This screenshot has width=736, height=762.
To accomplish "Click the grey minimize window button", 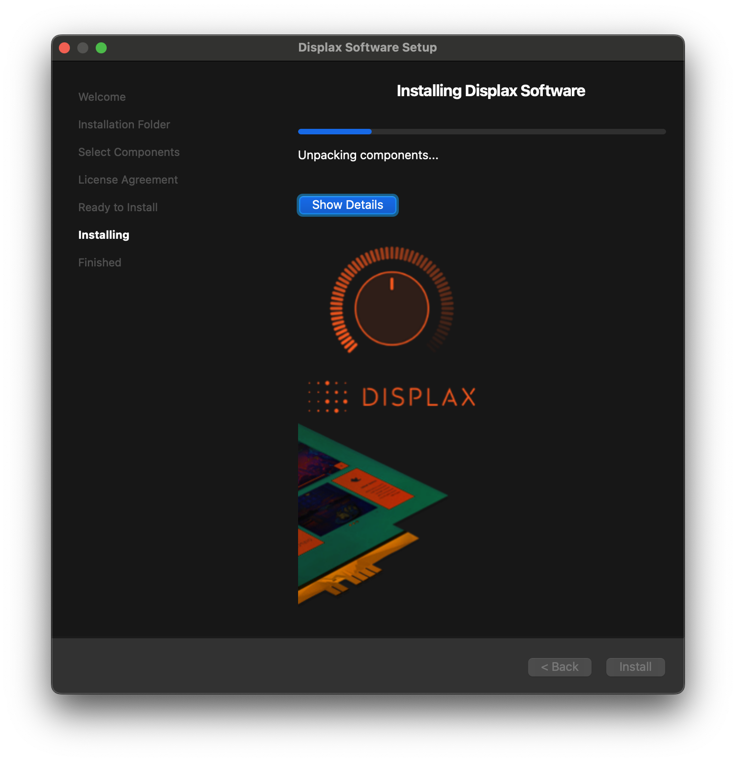I will coord(83,48).
